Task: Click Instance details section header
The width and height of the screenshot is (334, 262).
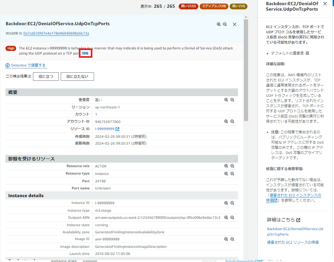Action: [122, 196]
